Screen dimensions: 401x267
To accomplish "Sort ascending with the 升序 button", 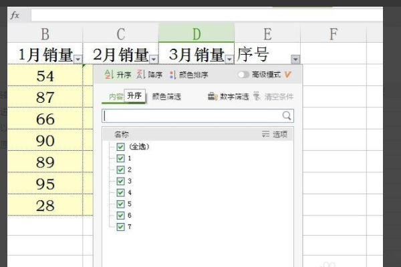I will (118, 75).
